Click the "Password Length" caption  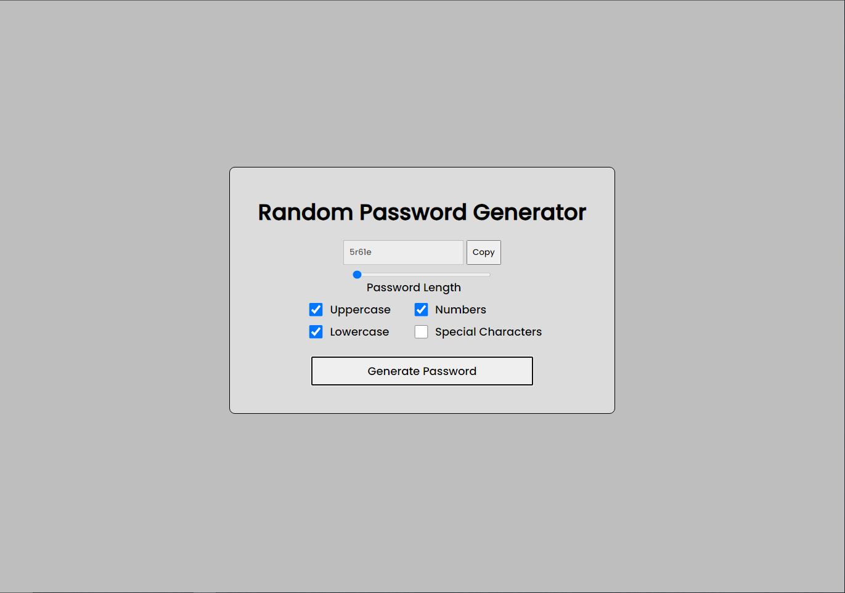click(414, 288)
